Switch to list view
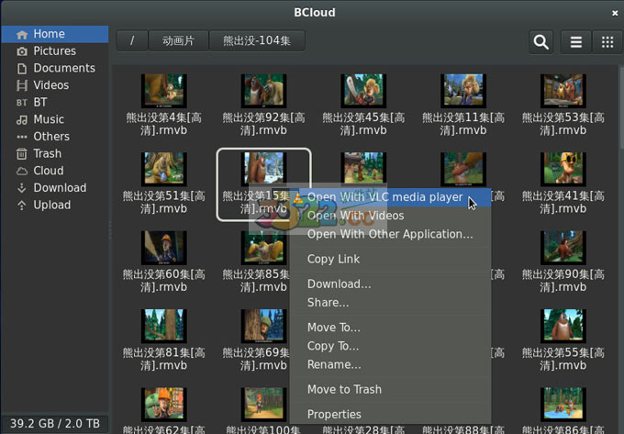This screenshot has height=434, width=624. (576, 41)
